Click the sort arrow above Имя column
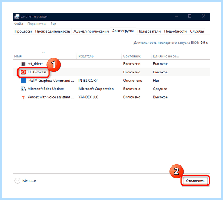This screenshot has height=200, width=223. pos(43,53)
